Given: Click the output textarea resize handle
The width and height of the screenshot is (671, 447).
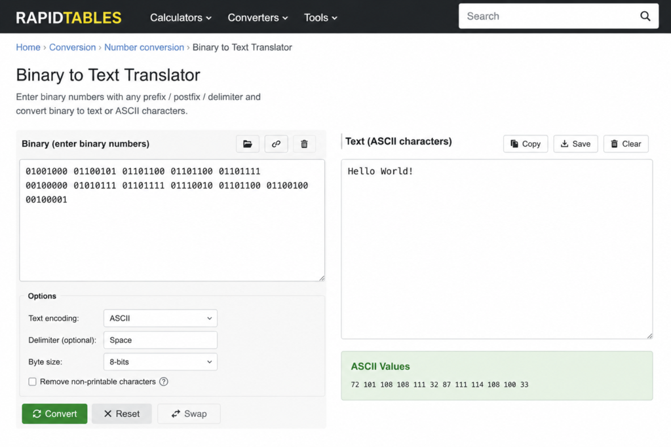Looking at the screenshot, I should pyautogui.click(x=649, y=336).
